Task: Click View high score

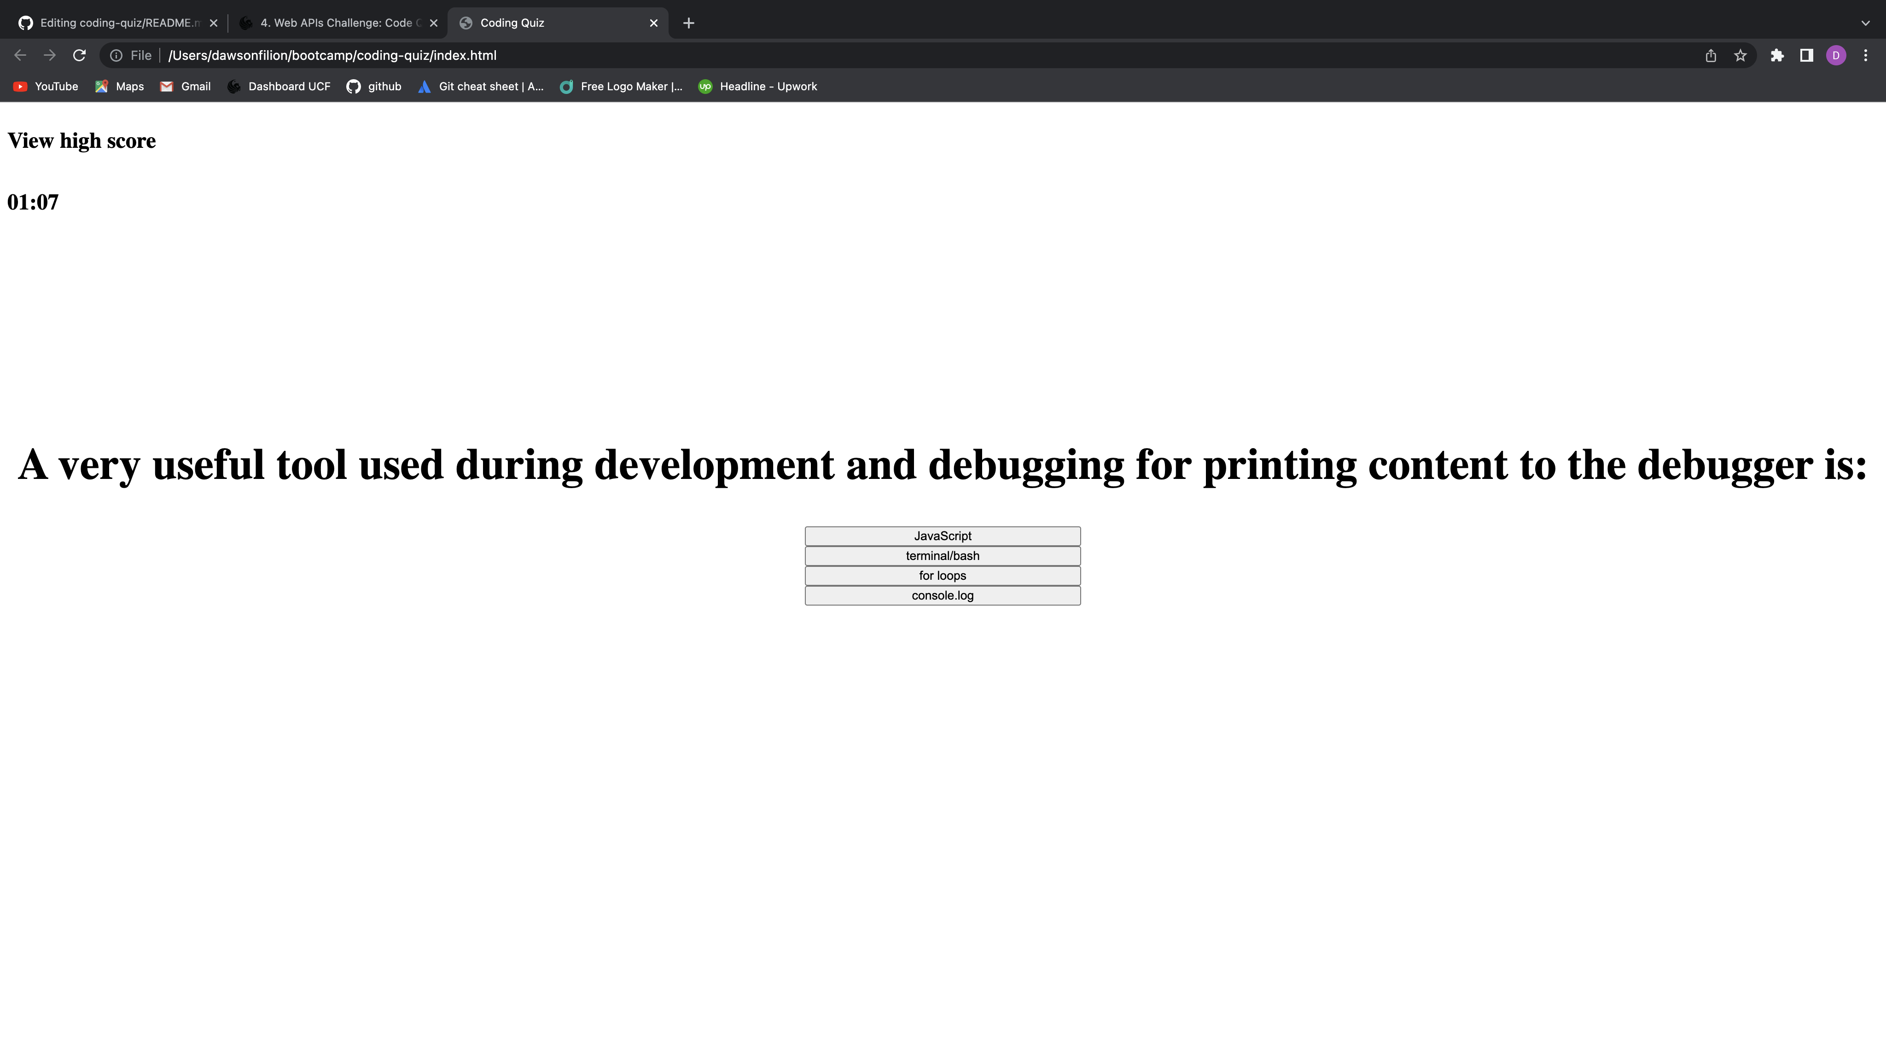Action: [x=81, y=140]
